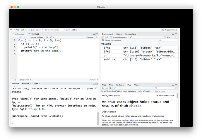Select the Markers tab
This screenshot has width=202, height=140.
[25, 84]
